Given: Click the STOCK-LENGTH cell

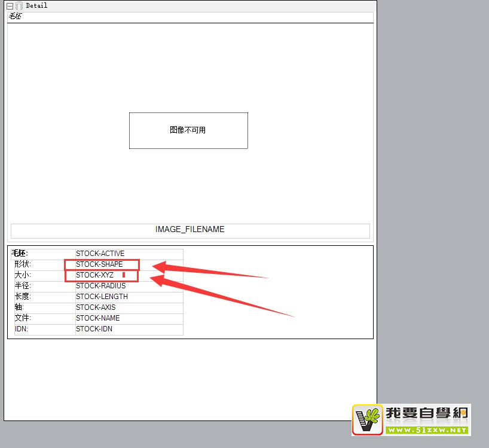Looking at the screenshot, I should [102, 297].
